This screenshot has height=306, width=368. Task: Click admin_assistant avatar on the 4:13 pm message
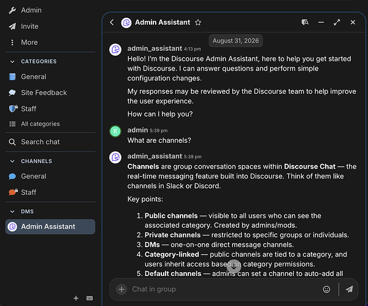(x=115, y=50)
